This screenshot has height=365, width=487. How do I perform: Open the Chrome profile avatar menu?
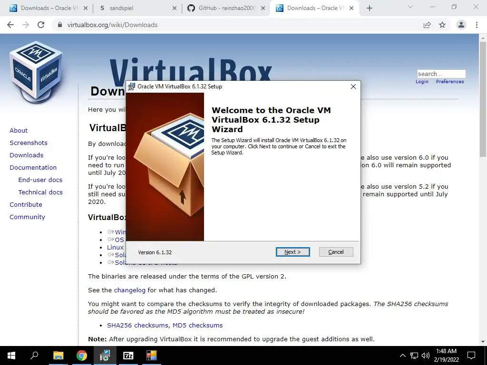tap(461, 25)
